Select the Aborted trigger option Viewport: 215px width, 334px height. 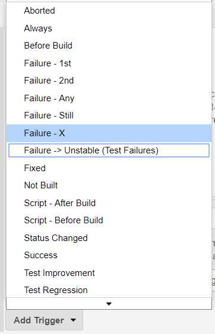click(x=109, y=11)
